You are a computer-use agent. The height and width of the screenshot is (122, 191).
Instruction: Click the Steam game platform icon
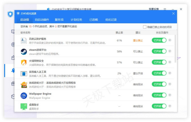tap(24, 52)
